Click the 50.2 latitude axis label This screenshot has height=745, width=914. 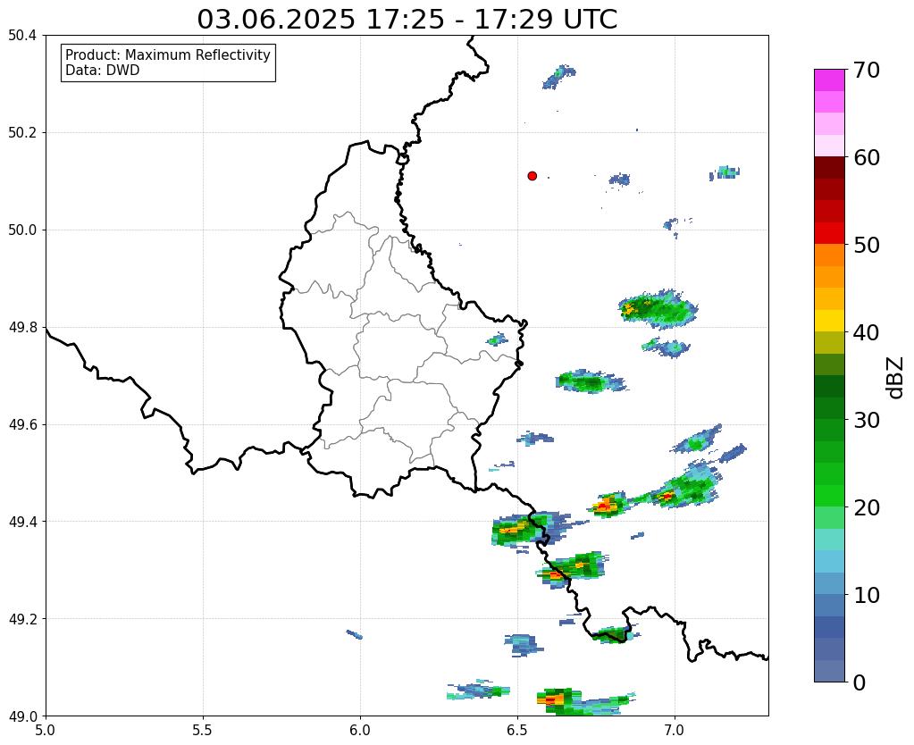22,133
